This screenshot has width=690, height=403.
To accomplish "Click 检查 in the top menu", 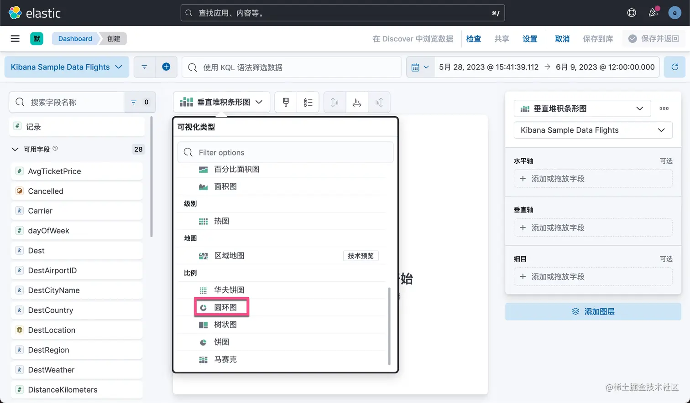I will click(x=474, y=39).
